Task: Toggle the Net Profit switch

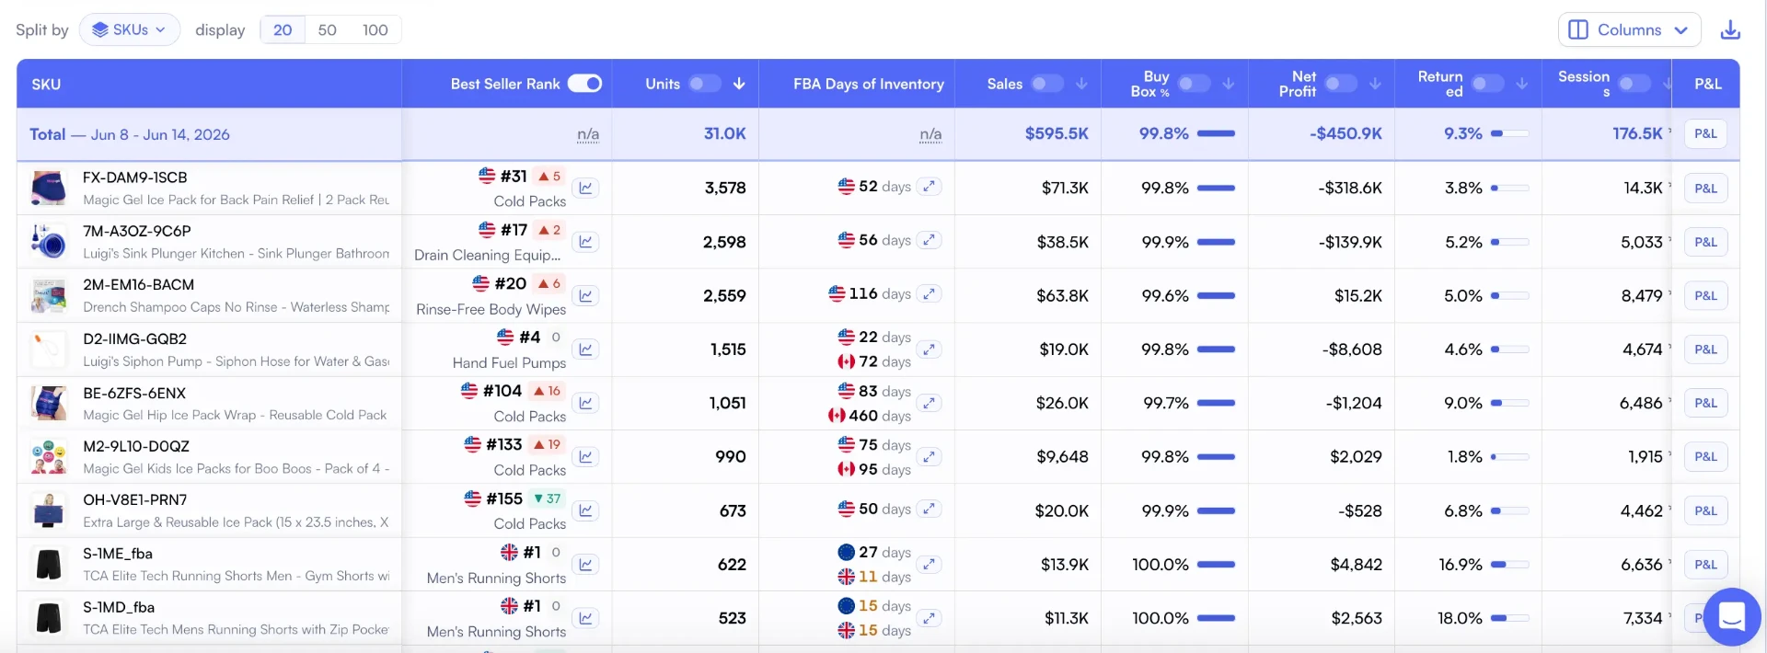Action: coord(1341,84)
